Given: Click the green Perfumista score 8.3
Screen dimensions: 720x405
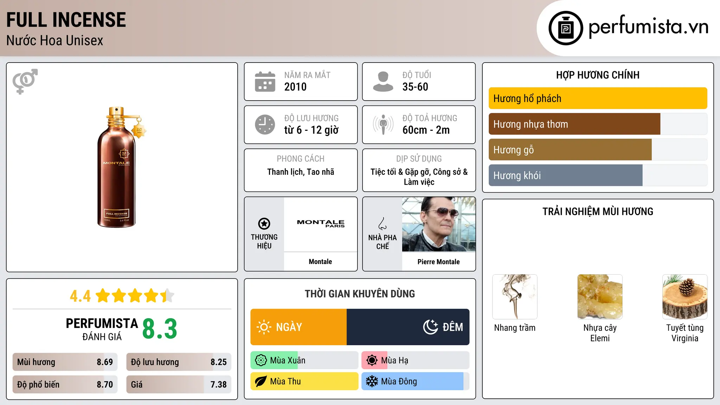Looking at the screenshot, I should 160,329.
